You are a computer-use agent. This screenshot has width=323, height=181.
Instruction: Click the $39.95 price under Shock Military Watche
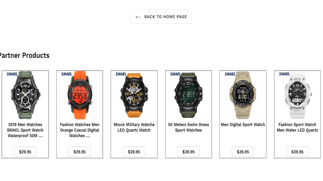[134, 152]
